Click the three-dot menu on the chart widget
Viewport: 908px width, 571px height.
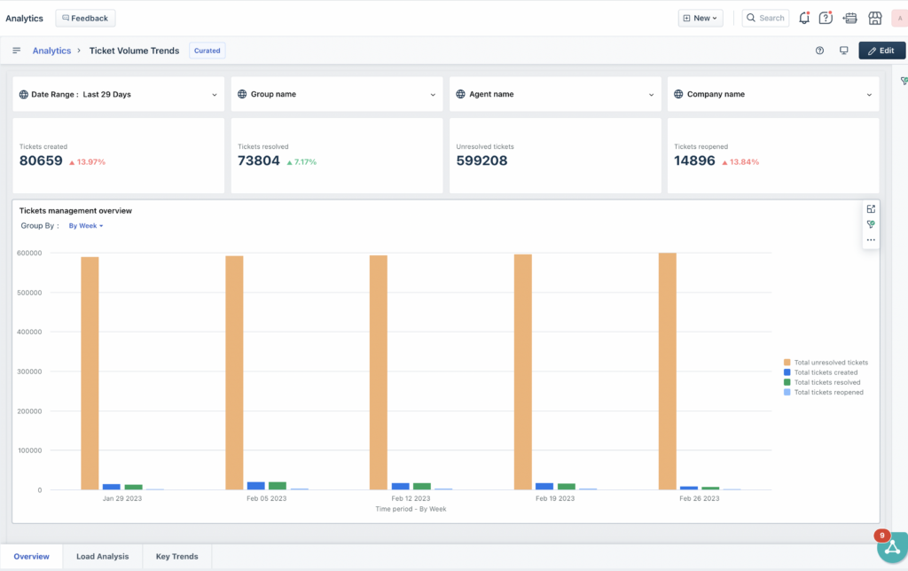[871, 240]
